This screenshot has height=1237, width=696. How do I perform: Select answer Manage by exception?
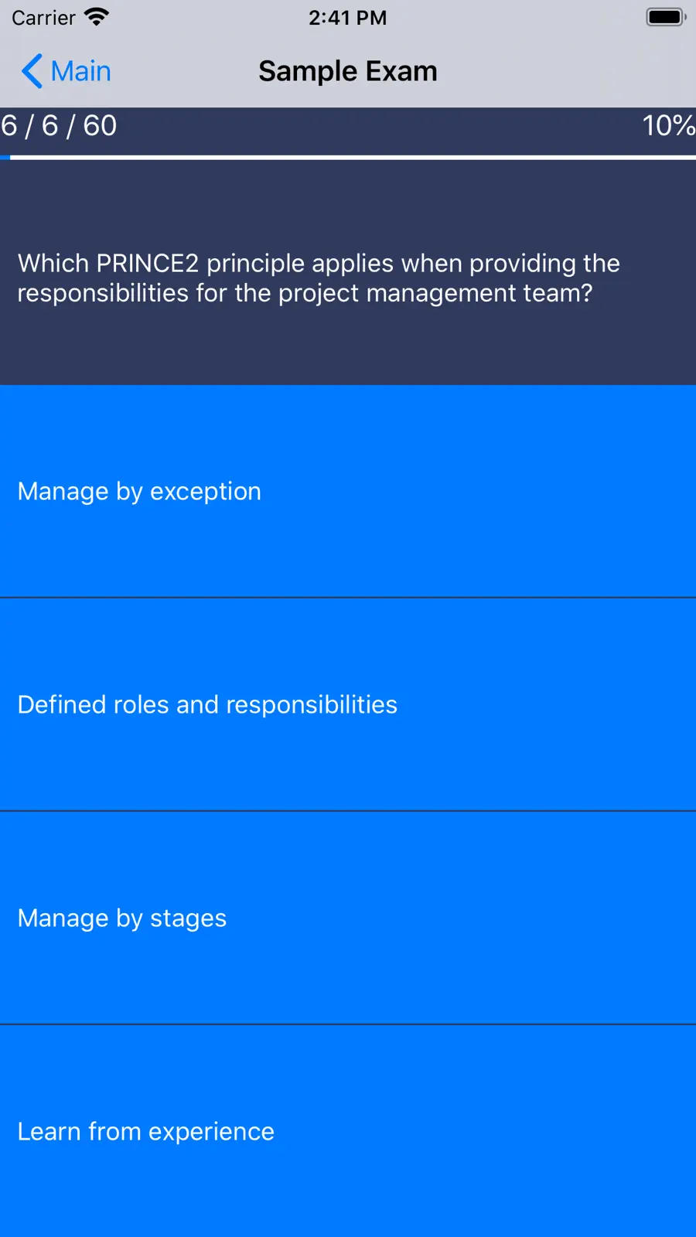[348, 491]
